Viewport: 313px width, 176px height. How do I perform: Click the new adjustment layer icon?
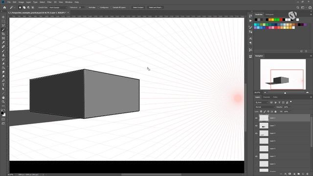pos(294,174)
